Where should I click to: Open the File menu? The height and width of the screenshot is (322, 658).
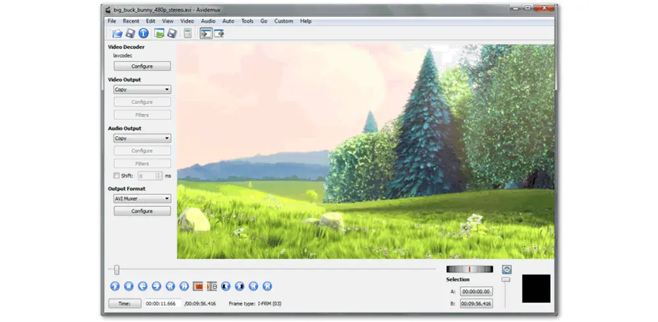tap(112, 21)
